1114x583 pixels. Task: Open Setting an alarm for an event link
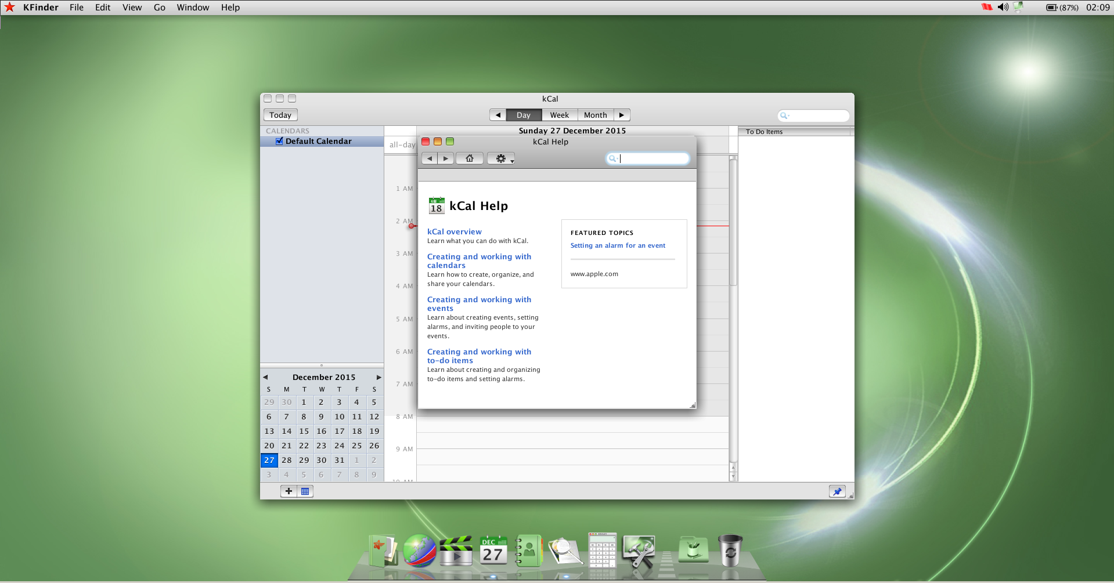point(618,245)
